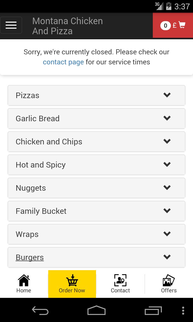Open the hamburger navigation menu
This screenshot has width=193, height=322.
coord(11,25)
